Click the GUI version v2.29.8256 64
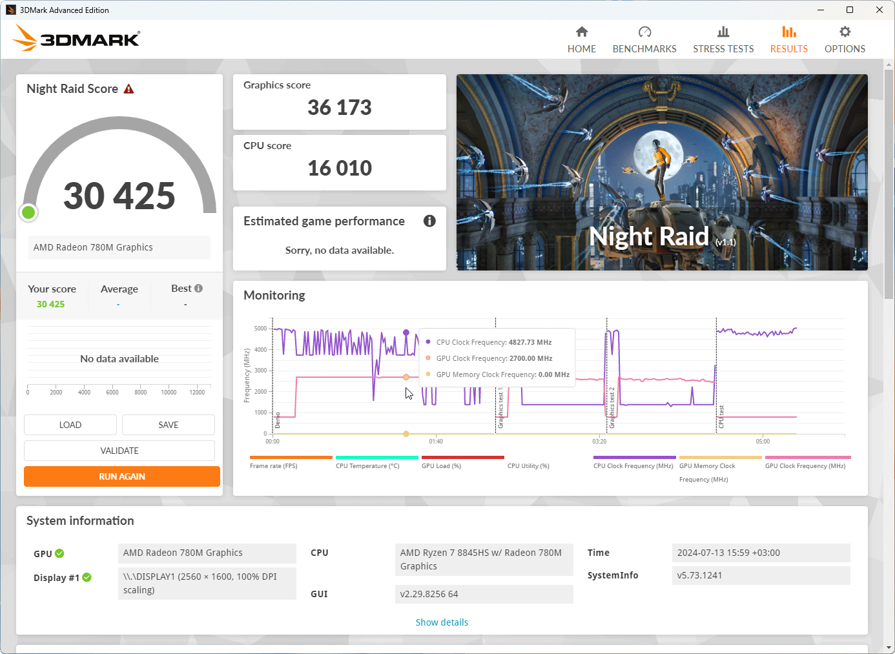Image resolution: width=895 pixels, height=654 pixels. click(484, 594)
